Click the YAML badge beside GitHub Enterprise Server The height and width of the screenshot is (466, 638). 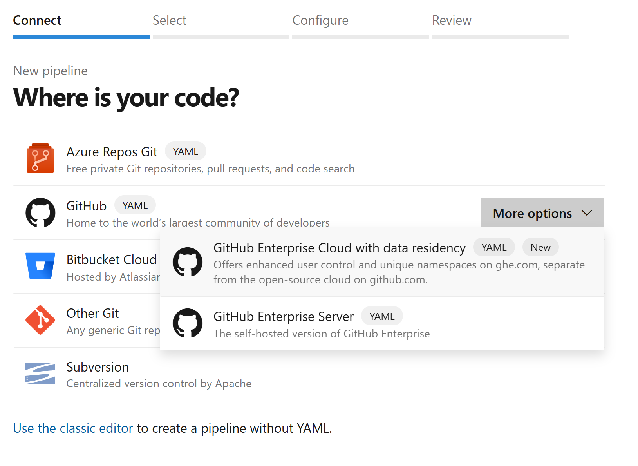tap(381, 316)
